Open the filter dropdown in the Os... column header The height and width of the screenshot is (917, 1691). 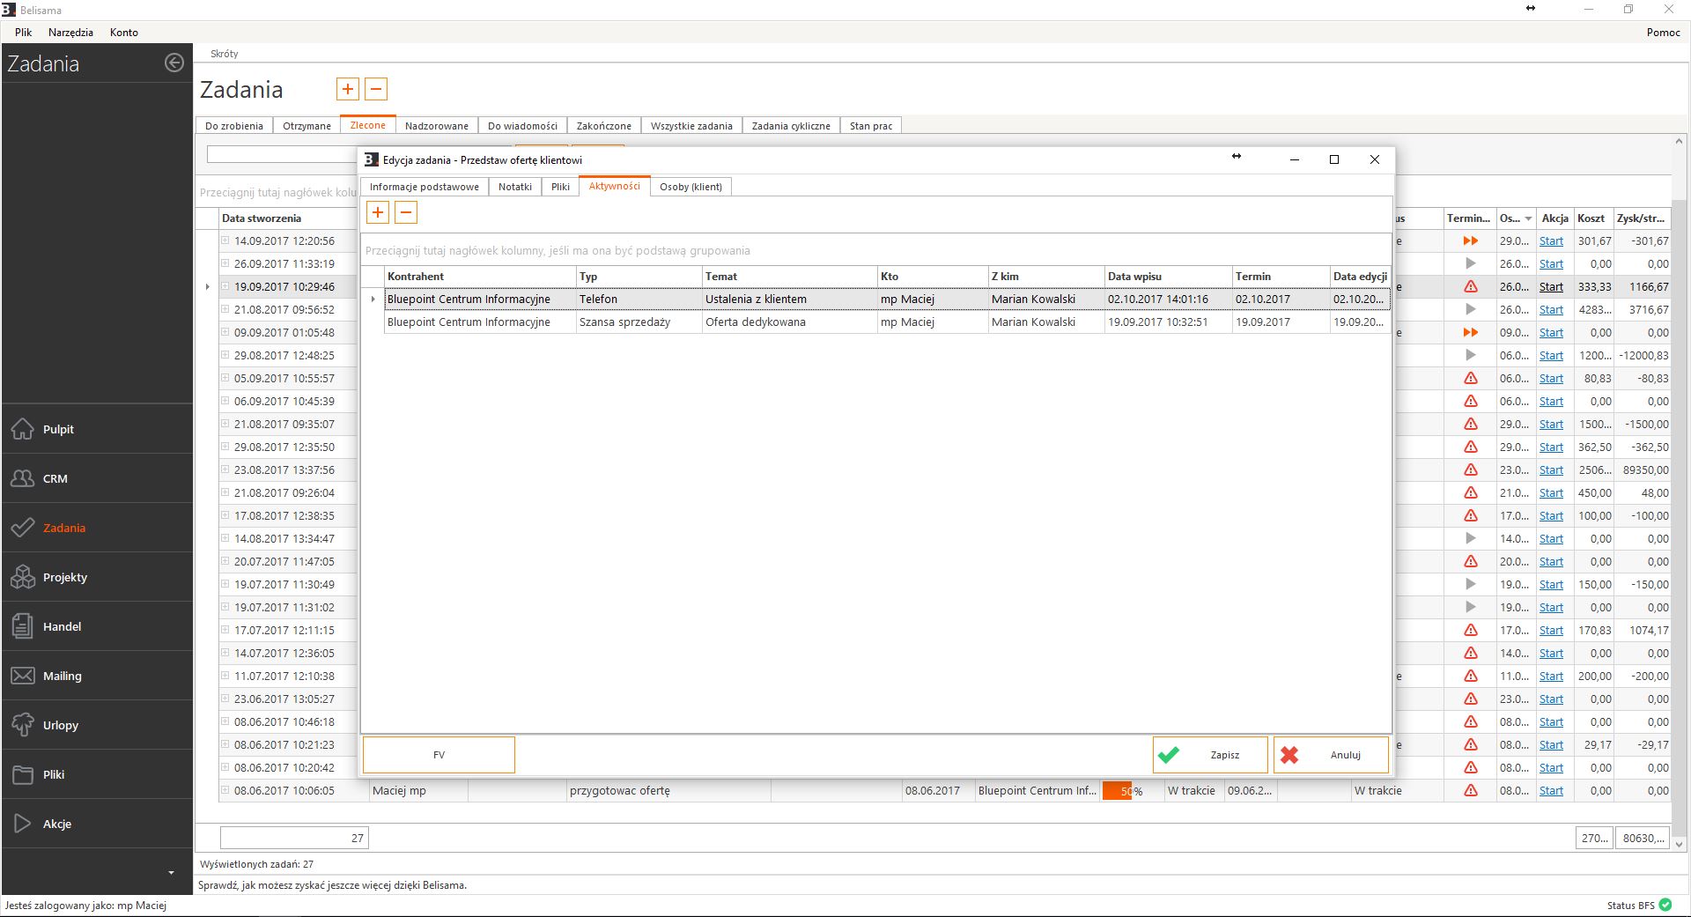(x=1528, y=218)
